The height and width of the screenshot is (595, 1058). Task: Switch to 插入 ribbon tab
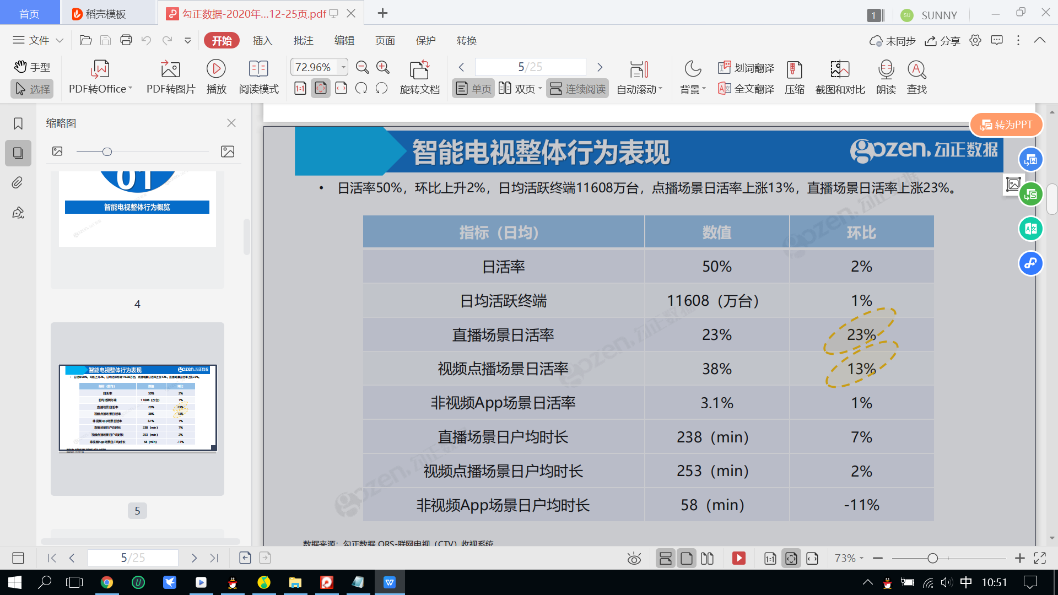(x=262, y=40)
